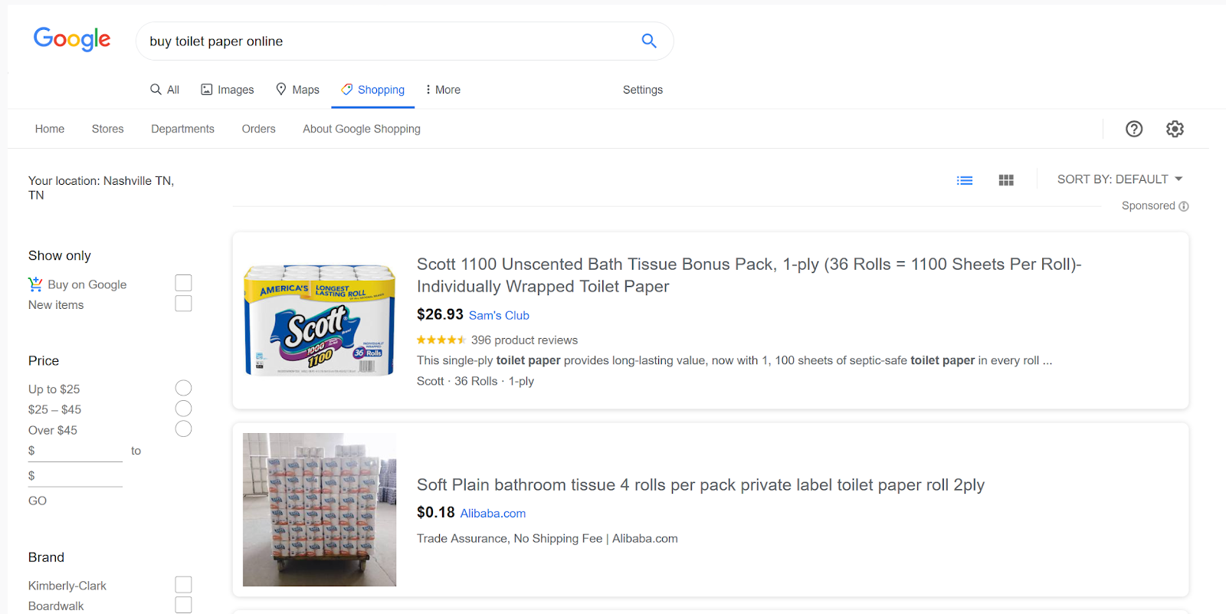Click the maximum price input field
The height and width of the screenshot is (614, 1226).
pos(75,476)
